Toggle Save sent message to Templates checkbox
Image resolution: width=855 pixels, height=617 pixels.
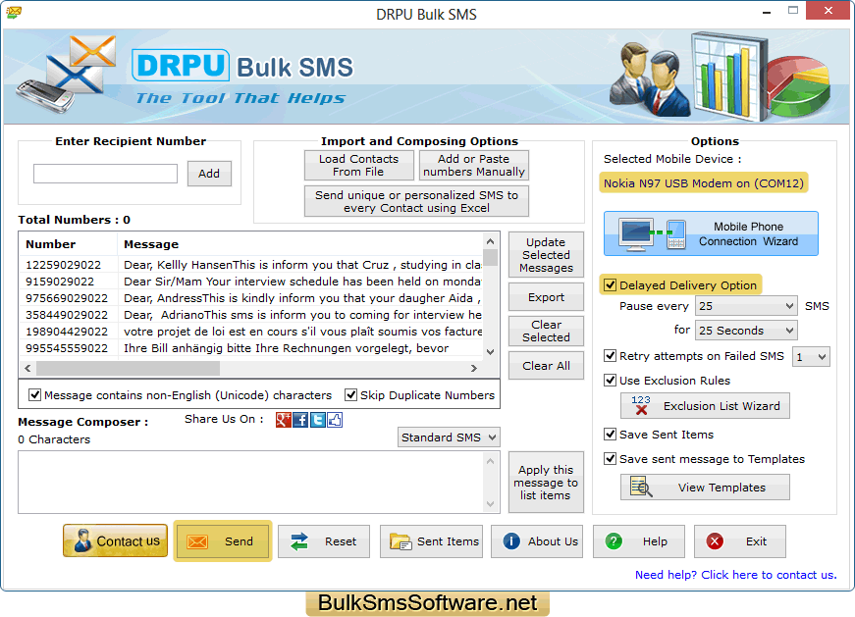611,458
